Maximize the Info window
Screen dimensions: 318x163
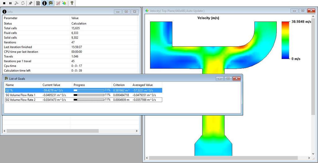(126, 12)
